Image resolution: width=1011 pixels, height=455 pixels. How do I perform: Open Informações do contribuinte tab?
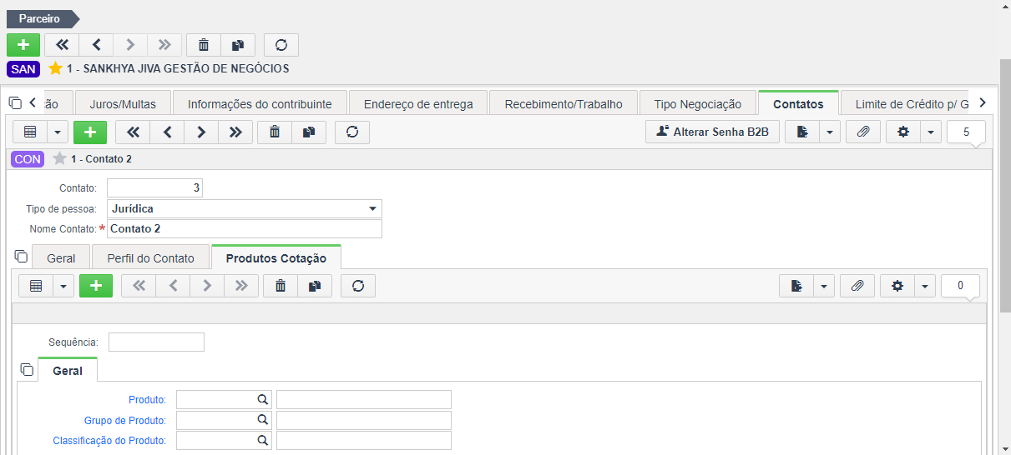pos(260,103)
